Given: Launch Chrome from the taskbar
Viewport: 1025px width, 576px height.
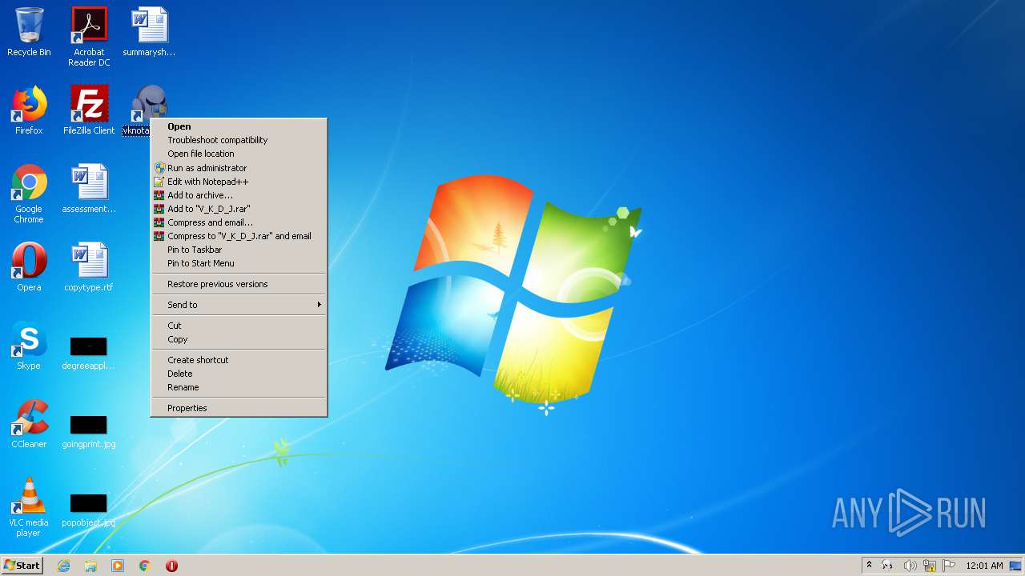Looking at the screenshot, I should click(x=144, y=566).
